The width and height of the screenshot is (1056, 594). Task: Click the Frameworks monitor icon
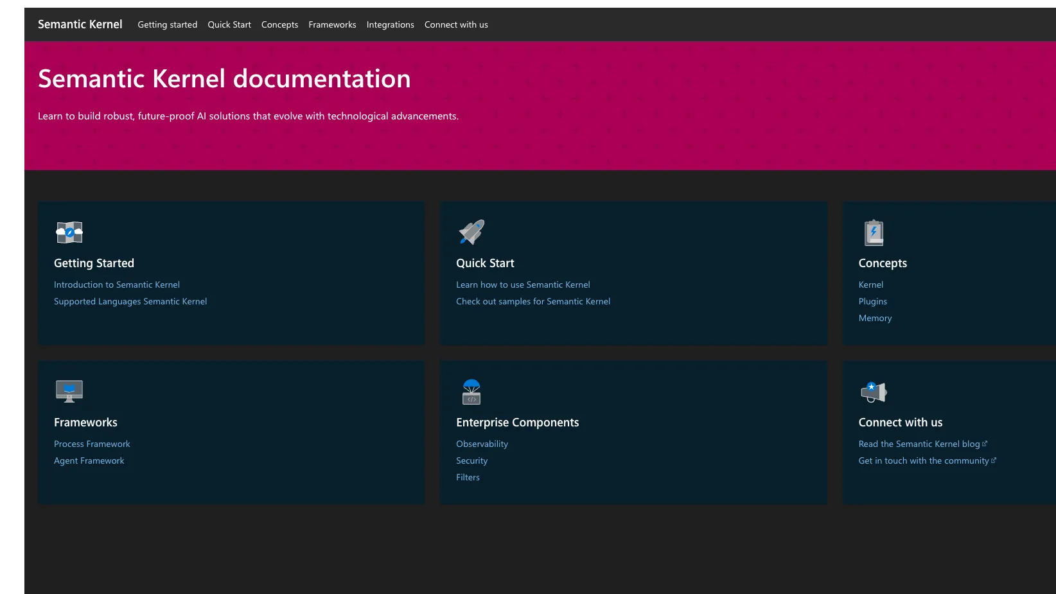pos(69,391)
